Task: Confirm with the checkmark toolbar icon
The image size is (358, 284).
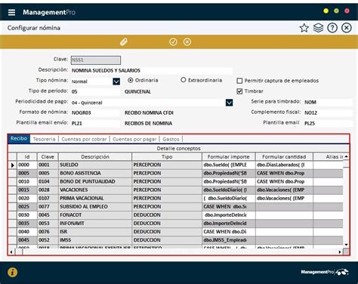Action: click(173, 42)
